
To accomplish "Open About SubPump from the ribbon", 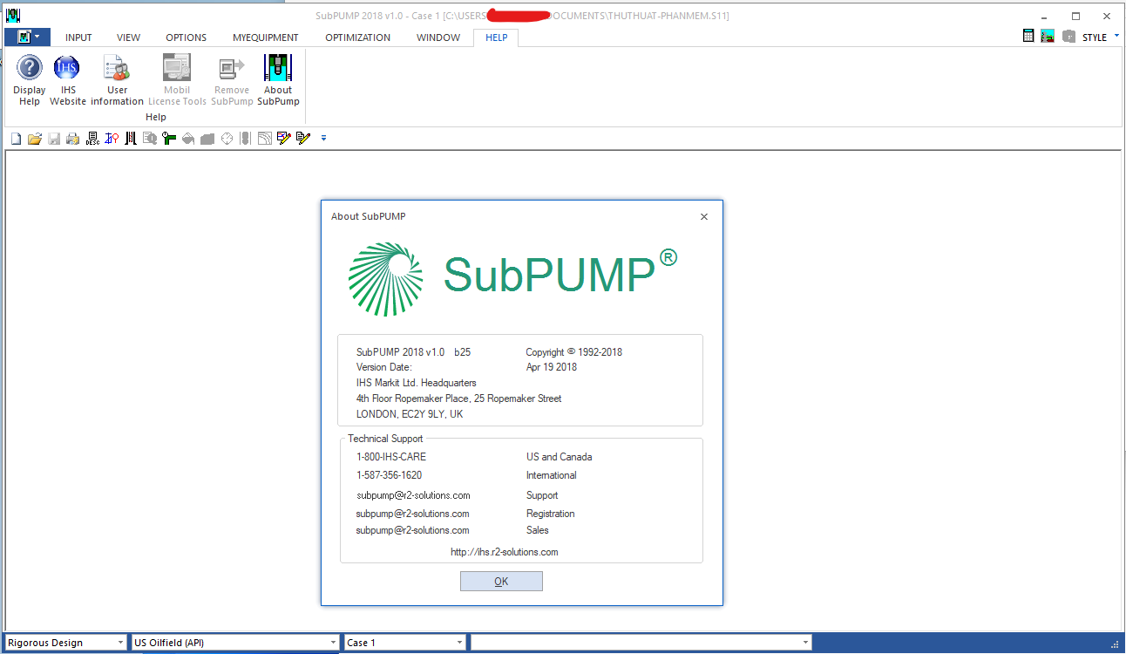I will (x=278, y=80).
